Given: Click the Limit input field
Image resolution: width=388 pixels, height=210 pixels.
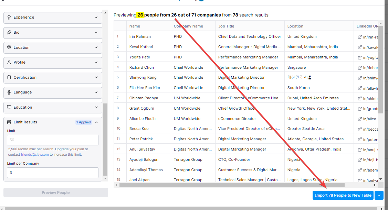Looking at the screenshot, I should click(53, 140).
